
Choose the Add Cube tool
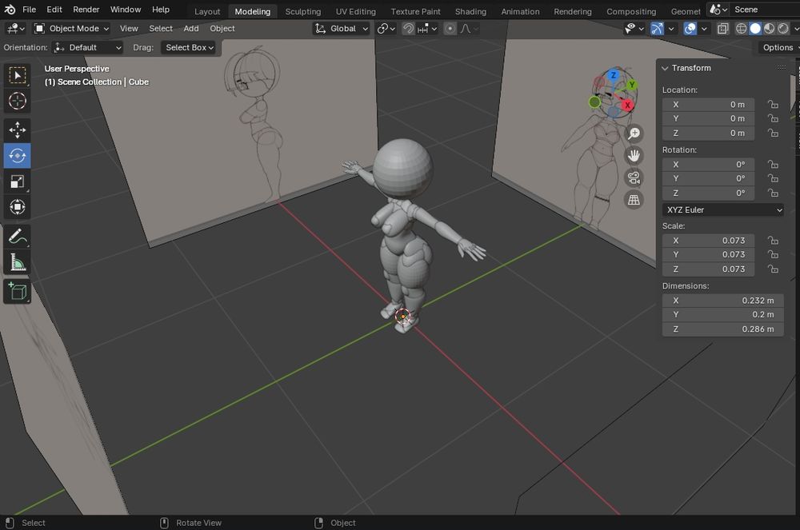pos(18,291)
